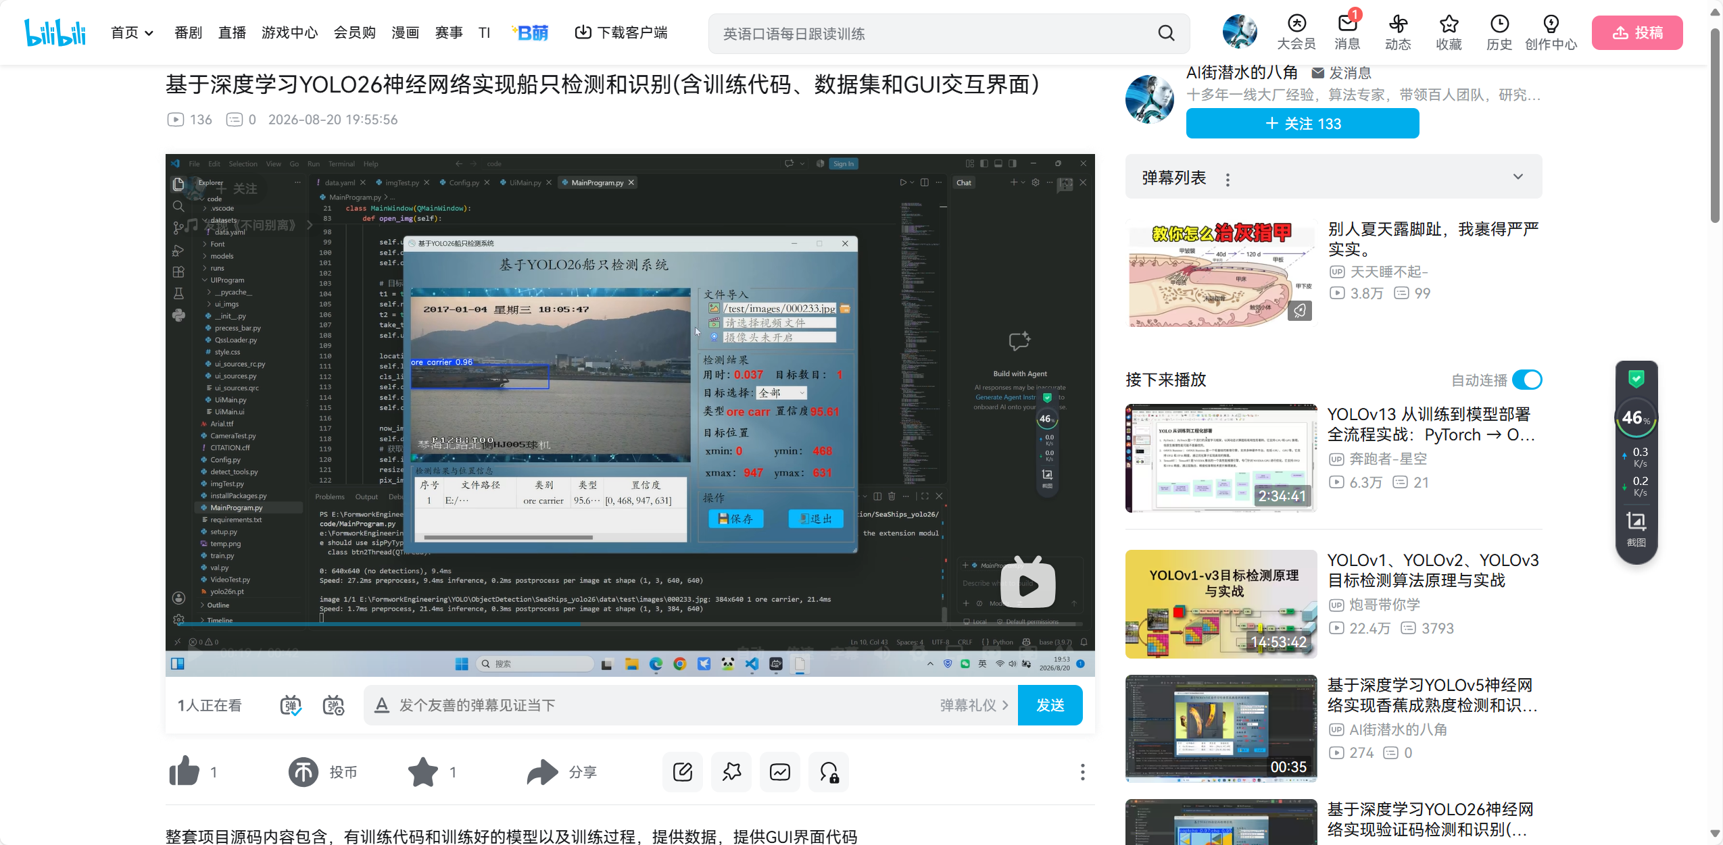Click the 截图 screenshot tool on floating widget
1723x845 pixels.
[x=1636, y=529]
